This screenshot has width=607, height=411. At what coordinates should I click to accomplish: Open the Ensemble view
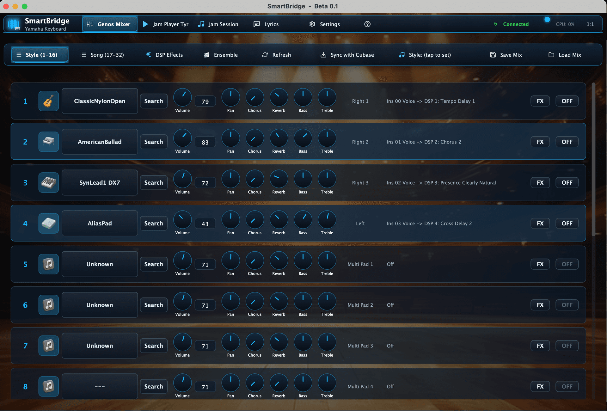[x=221, y=55]
